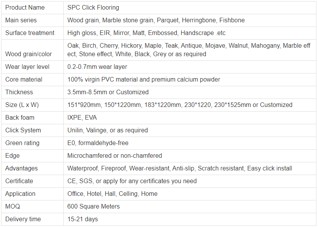Select the Core material label
The image size is (318, 227).
[x=24, y=80]
